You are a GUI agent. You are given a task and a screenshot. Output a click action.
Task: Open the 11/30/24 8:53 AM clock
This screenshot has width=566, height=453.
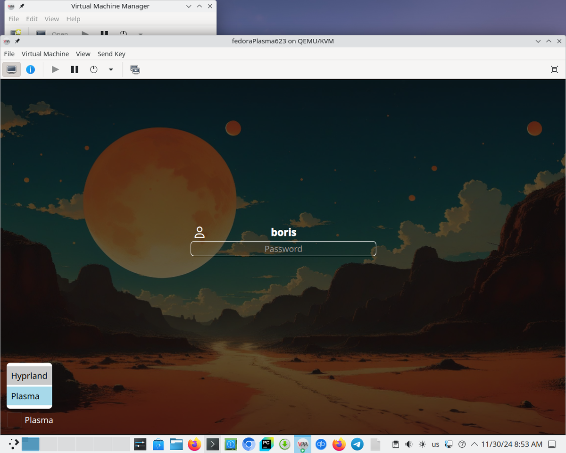click(512, 444)
